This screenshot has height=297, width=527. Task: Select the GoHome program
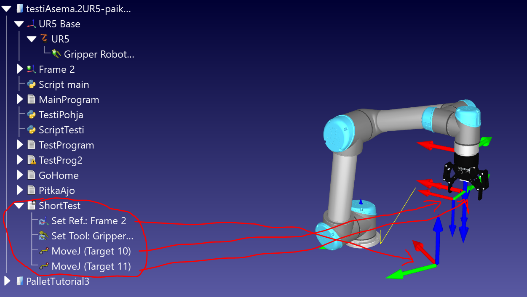click(x=59, y=175)
